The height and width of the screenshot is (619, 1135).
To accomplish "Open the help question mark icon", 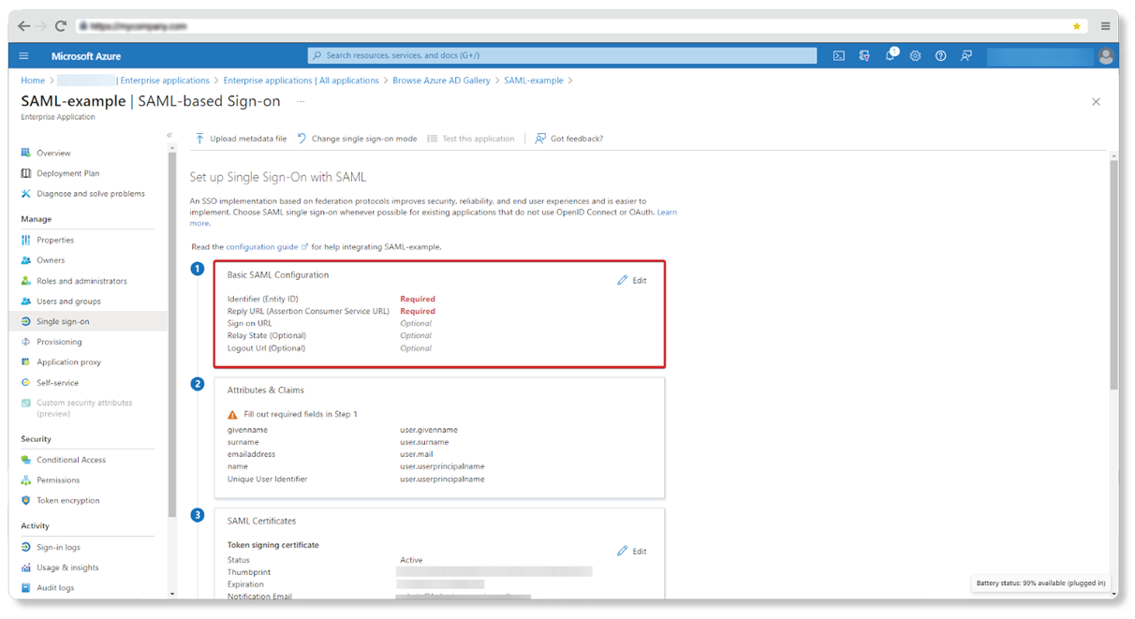I will 940,56.
